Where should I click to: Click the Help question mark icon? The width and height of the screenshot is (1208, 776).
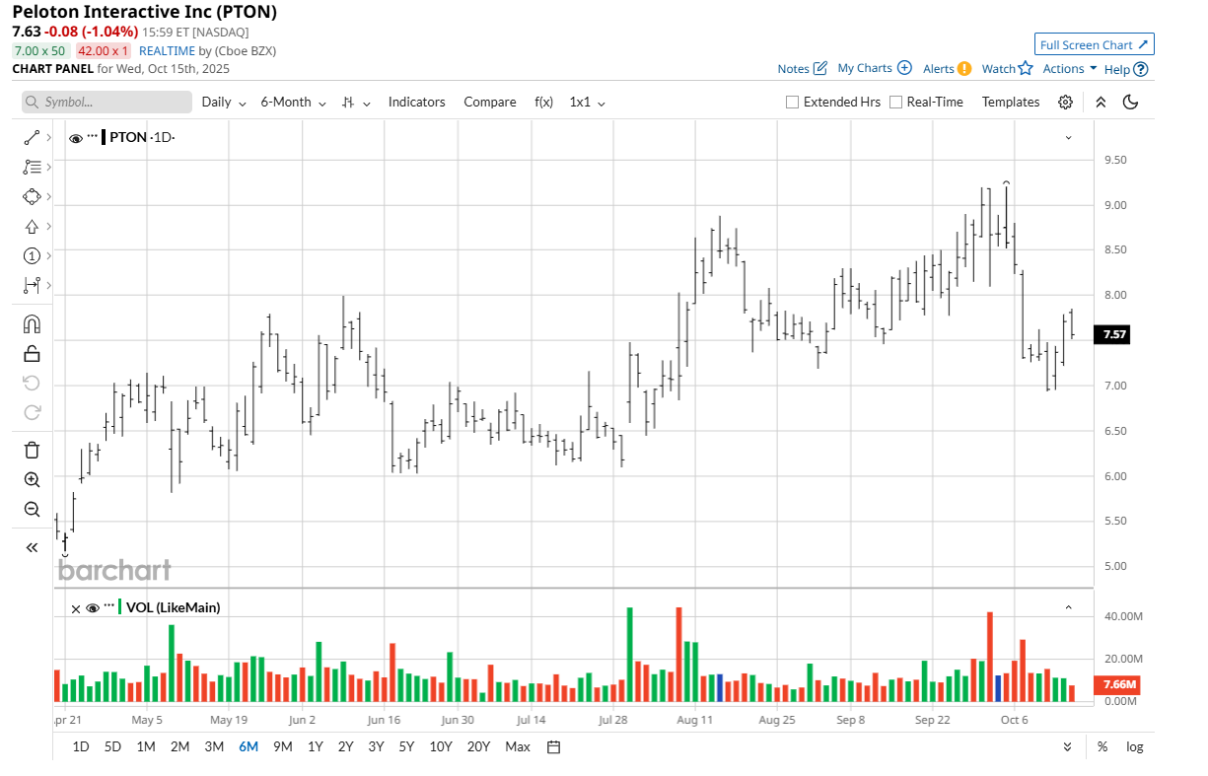pos(1141,69)
